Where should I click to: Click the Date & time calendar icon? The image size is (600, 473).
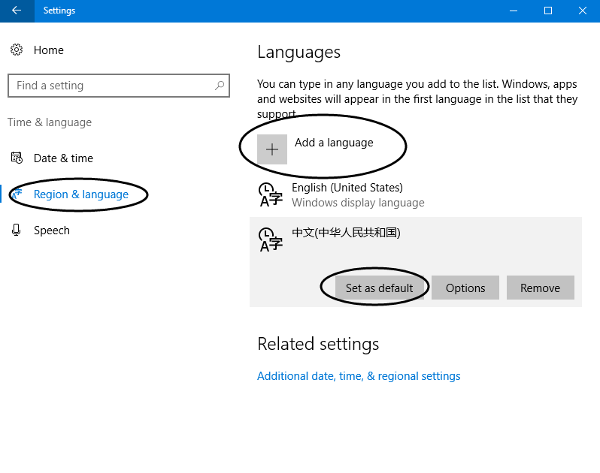17,158
